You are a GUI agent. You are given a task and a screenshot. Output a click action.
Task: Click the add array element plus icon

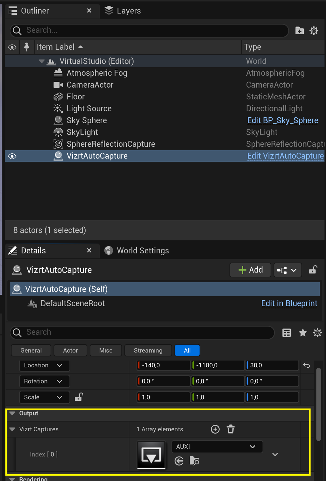(x=215, y=429)
